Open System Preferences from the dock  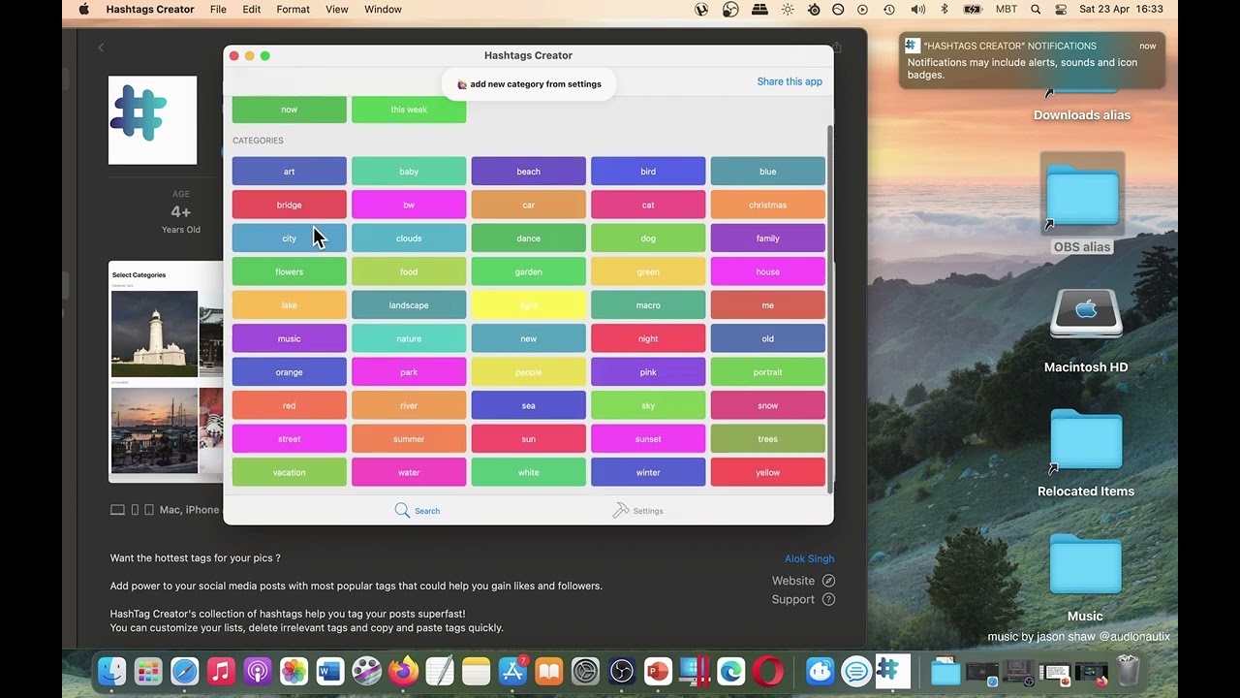tap(585, 671)
